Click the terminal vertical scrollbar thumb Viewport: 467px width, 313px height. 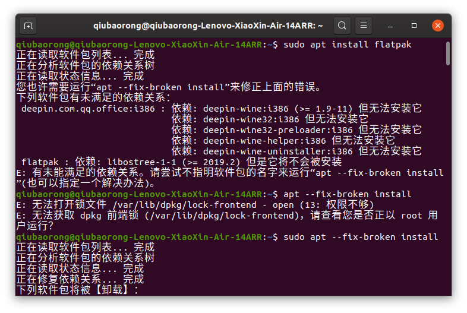[447, 53]
